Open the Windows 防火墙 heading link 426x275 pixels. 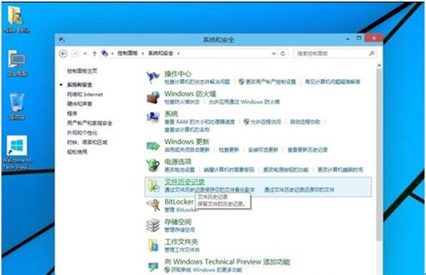click(190, 94)
